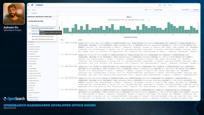Select the order_id field
The height and width of the screenshot is (115, 204).
[32, 88]
